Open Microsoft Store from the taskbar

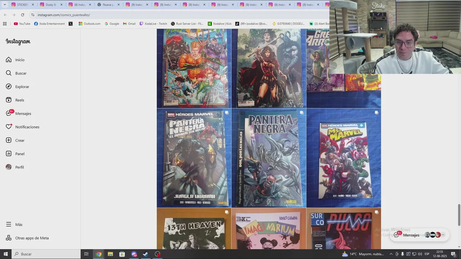point(122,254)
